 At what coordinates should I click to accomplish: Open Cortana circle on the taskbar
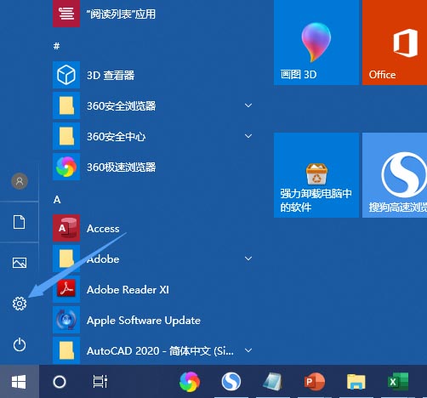point(60,382)
